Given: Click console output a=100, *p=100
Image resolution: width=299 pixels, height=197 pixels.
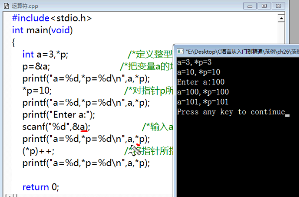Looking at the screenshot, I should pos(203,92).
